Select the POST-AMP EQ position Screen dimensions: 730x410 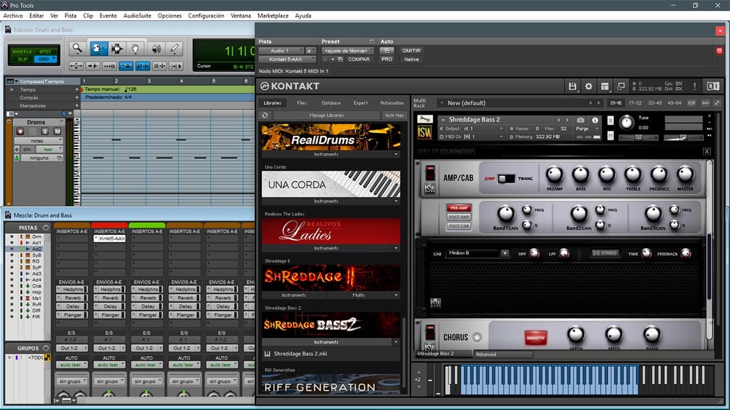tap(459, 217)
